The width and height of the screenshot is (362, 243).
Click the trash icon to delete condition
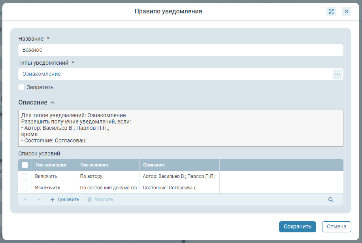[89, 200]
